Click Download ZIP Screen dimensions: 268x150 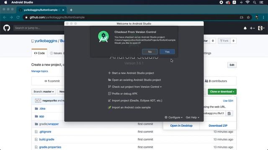(x=218, y=126)
